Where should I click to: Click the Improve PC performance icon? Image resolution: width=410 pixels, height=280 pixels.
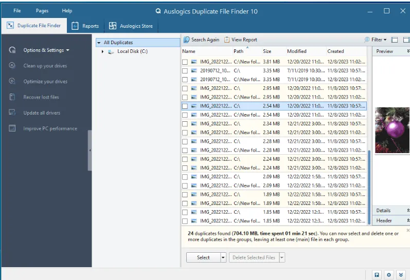12,128
